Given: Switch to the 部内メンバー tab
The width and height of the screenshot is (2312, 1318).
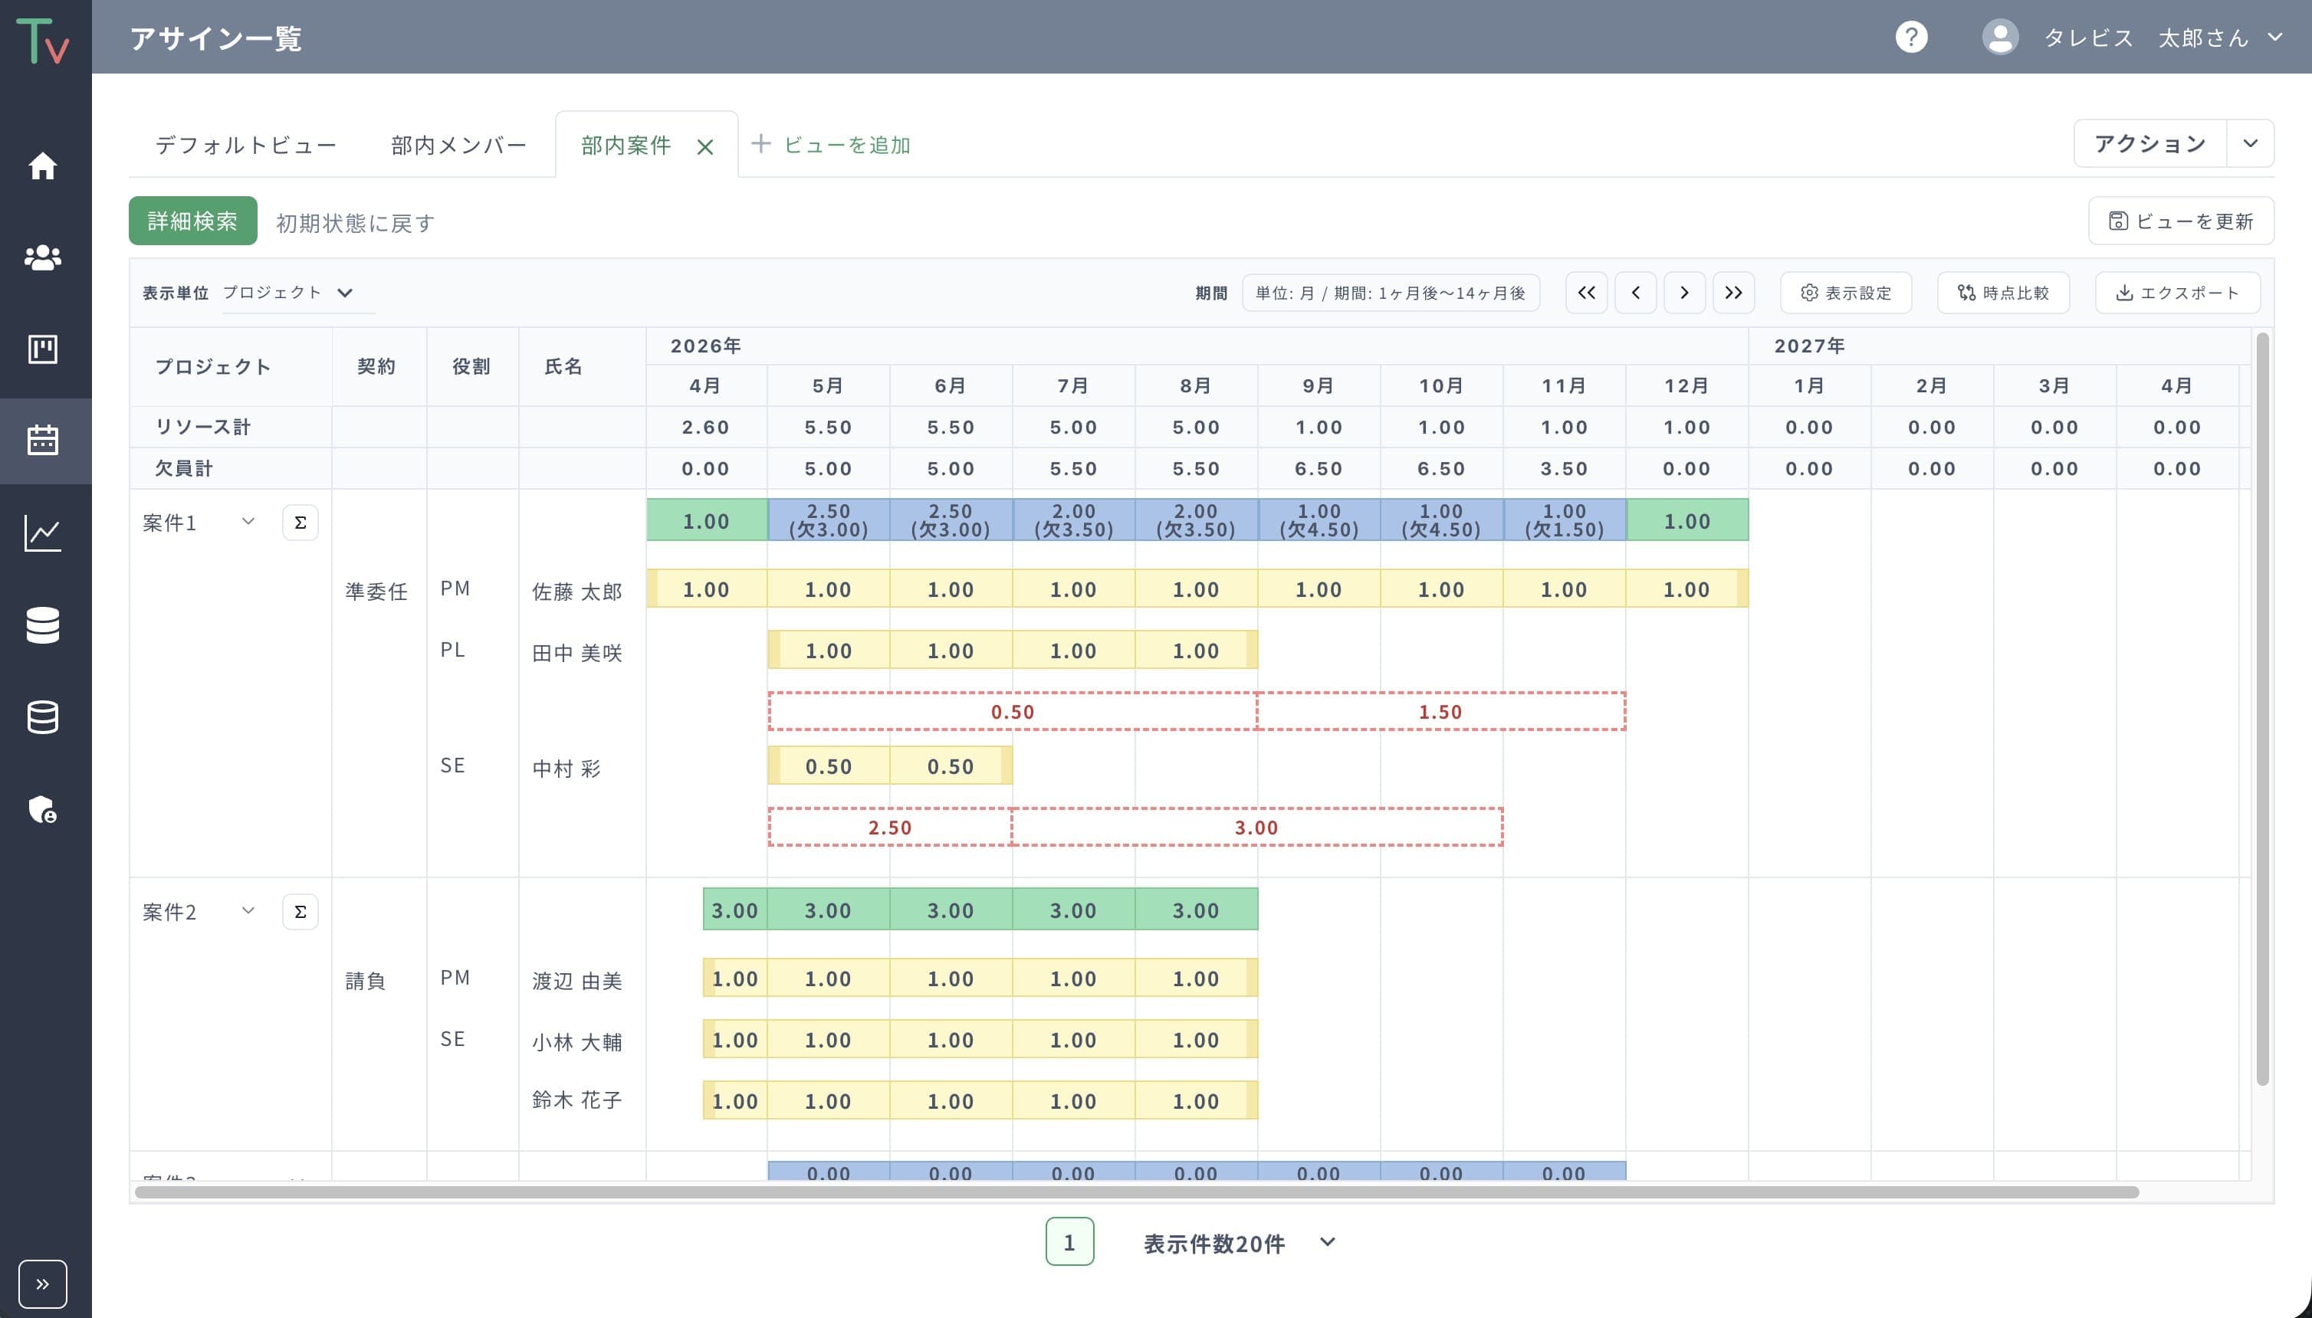Looking at the screenshot, I should 459,145.
